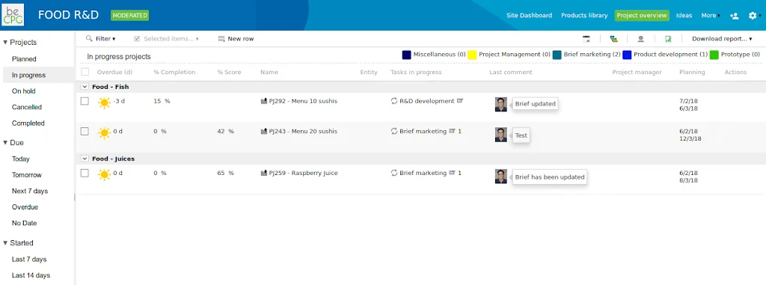
Task: Open the Selected items dropdown
Action: (x=167, y=39)
